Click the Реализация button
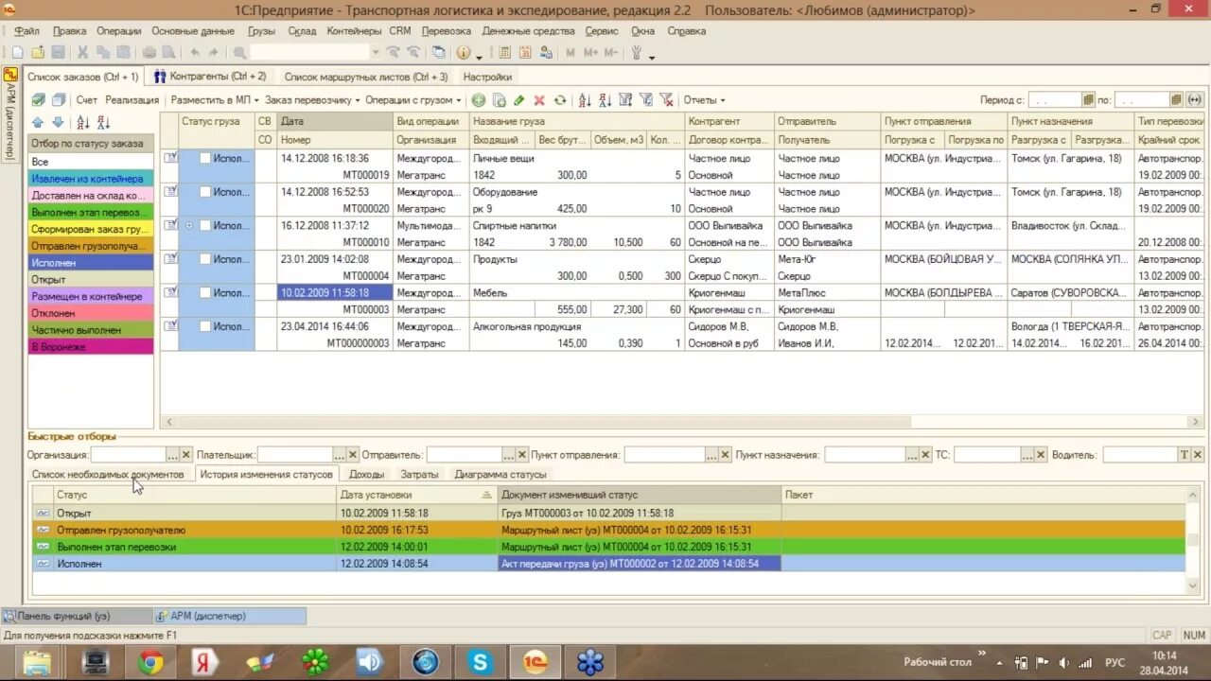The height and width of the screenshot is (681, 1211). coord(132,100)
